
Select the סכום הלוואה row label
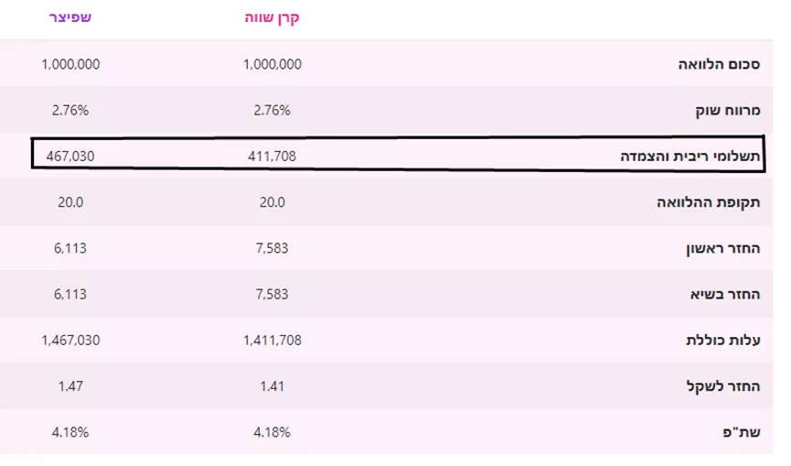coord(719,65)
